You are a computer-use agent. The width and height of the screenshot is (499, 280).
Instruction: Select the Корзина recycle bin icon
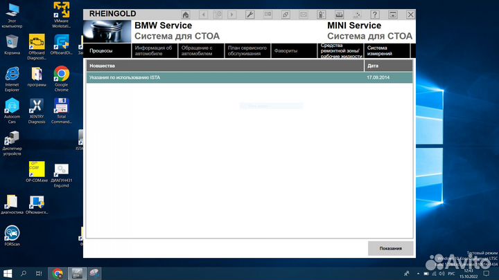click(12, 45)
